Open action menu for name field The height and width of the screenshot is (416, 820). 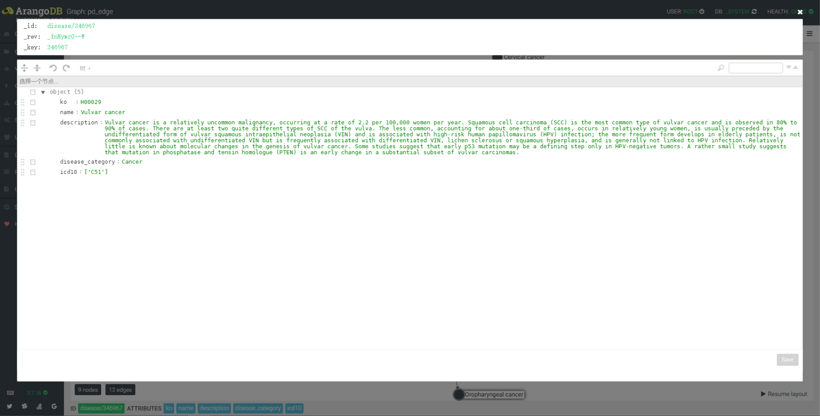coord(33,113)
